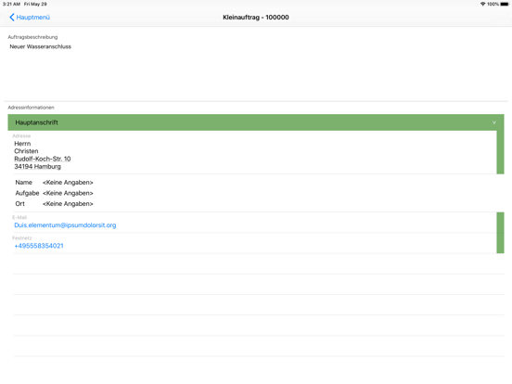Tap the back chevron icon

[x=12, y=18]
